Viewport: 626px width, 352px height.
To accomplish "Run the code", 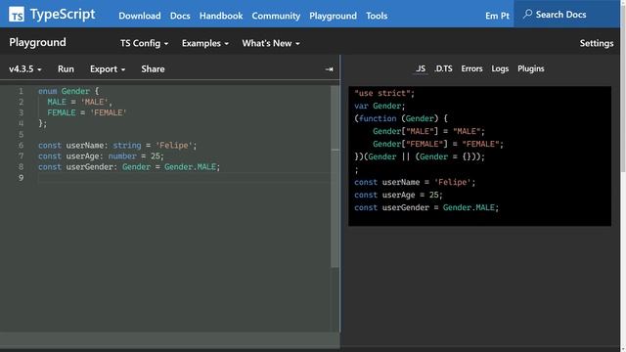I will click(66, 69).
